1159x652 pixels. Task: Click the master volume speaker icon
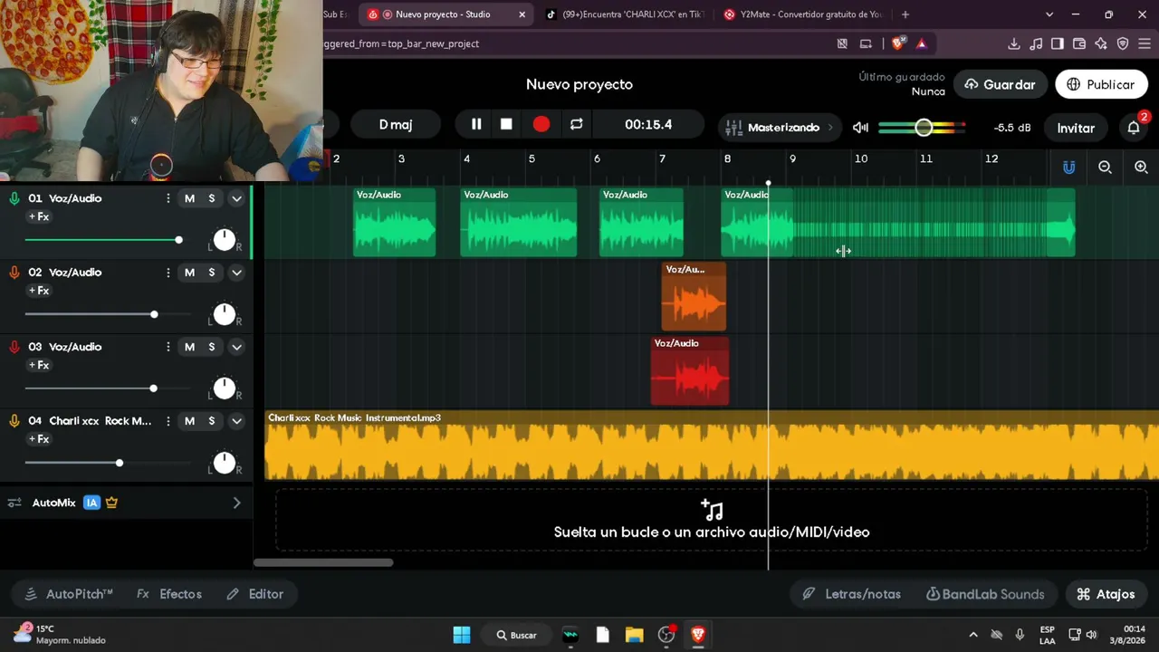(x=860, y=128)
